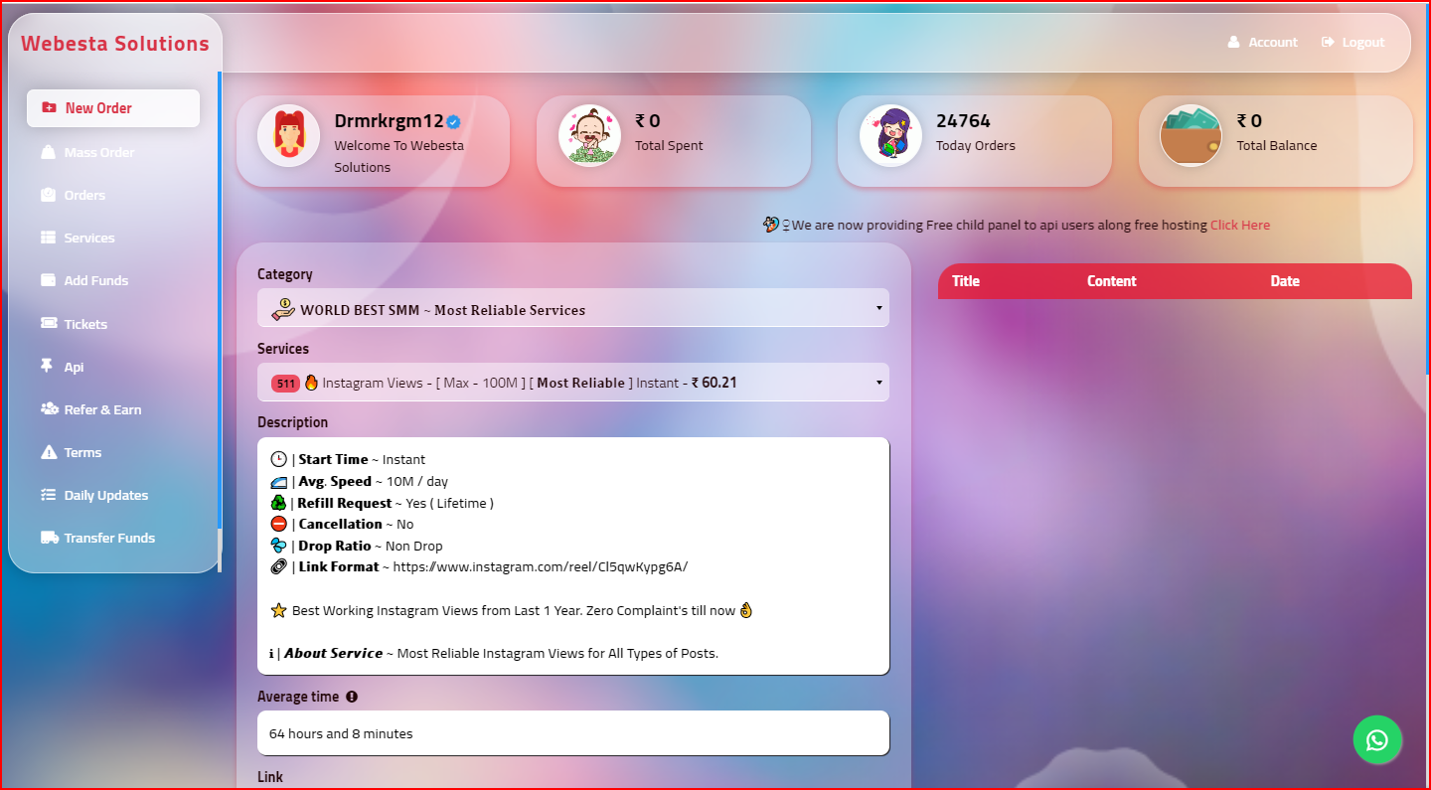The height and width of the screenshot is (790, 1431).
Task: Click the Webesta Solutions logo text
Action: (115, 44)
